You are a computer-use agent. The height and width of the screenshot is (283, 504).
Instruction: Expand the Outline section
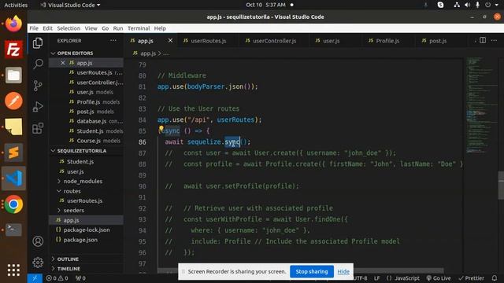pos(68,259)
